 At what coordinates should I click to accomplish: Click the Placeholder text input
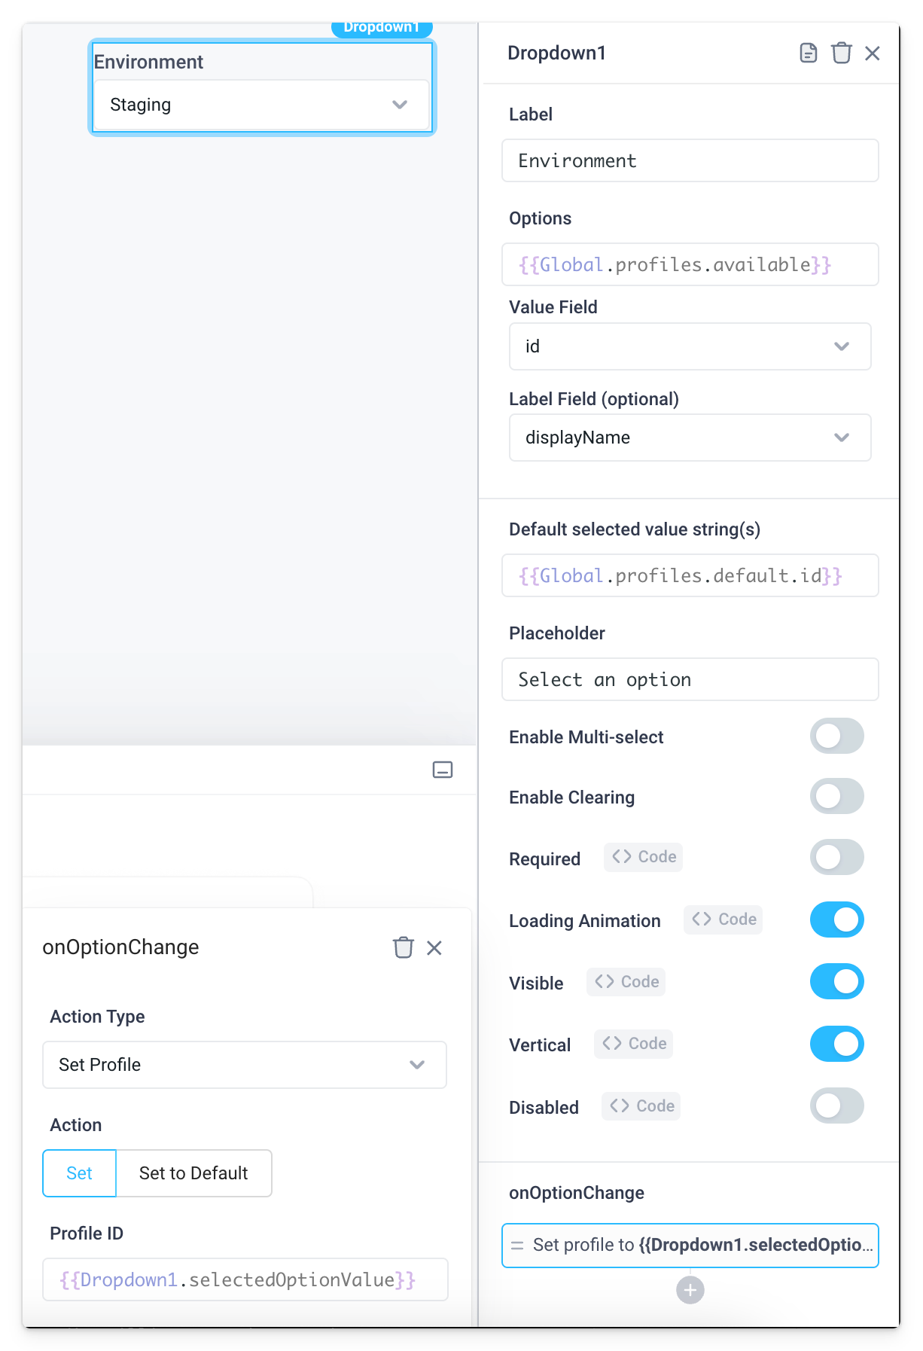(690, 679)
